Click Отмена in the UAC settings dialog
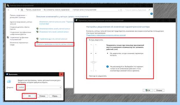The image size is (180, 105). tap(159, 90)
